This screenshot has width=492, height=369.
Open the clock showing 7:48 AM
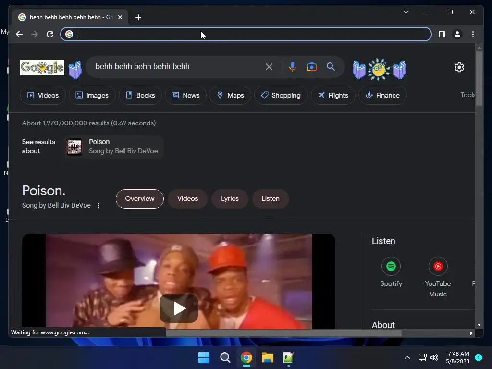tap(457, 357)
